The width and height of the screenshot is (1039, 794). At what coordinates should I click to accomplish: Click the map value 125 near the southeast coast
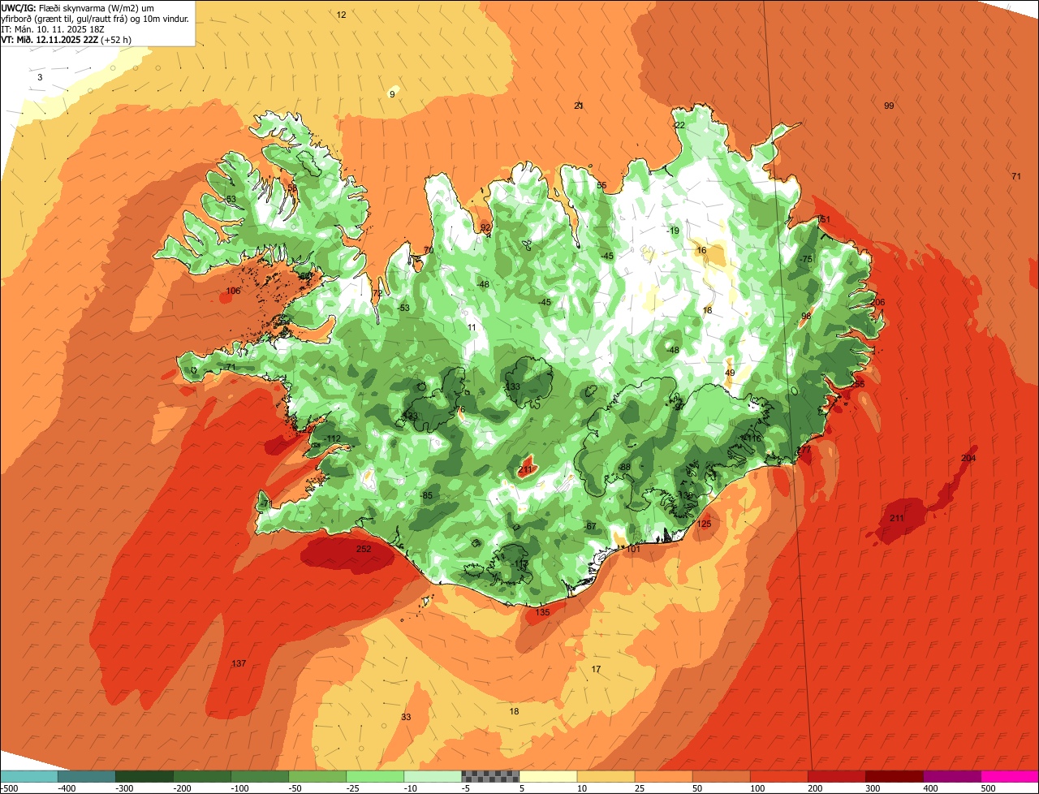(704, 524)
